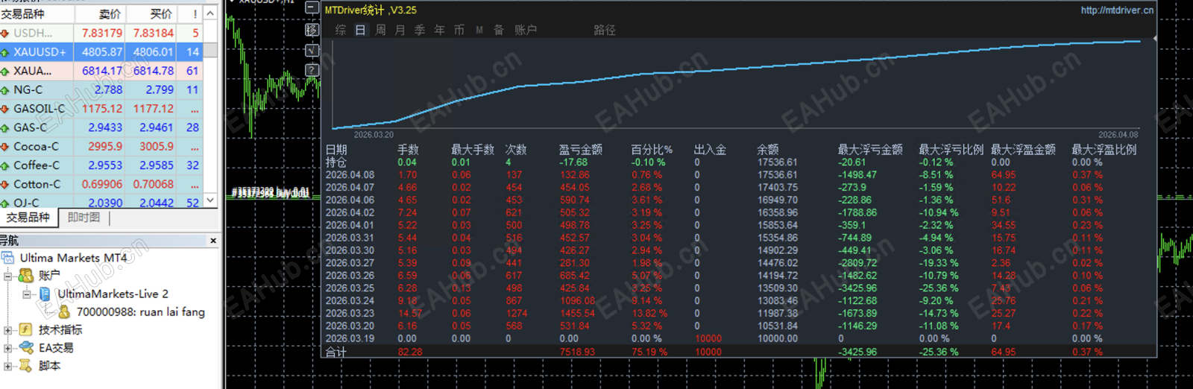The width and height of the screenshot is (1193, 389).
Task: Select the 账户 tab in MTDriver panel
Action: tap(526, 30)
